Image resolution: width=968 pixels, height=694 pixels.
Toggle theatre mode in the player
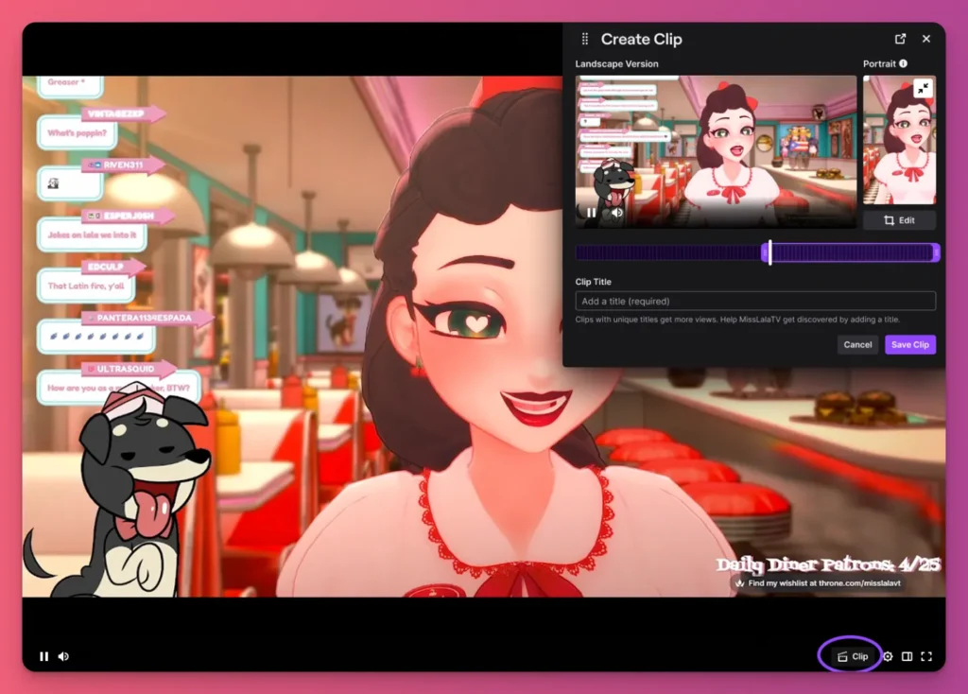[x=907, y=656]
